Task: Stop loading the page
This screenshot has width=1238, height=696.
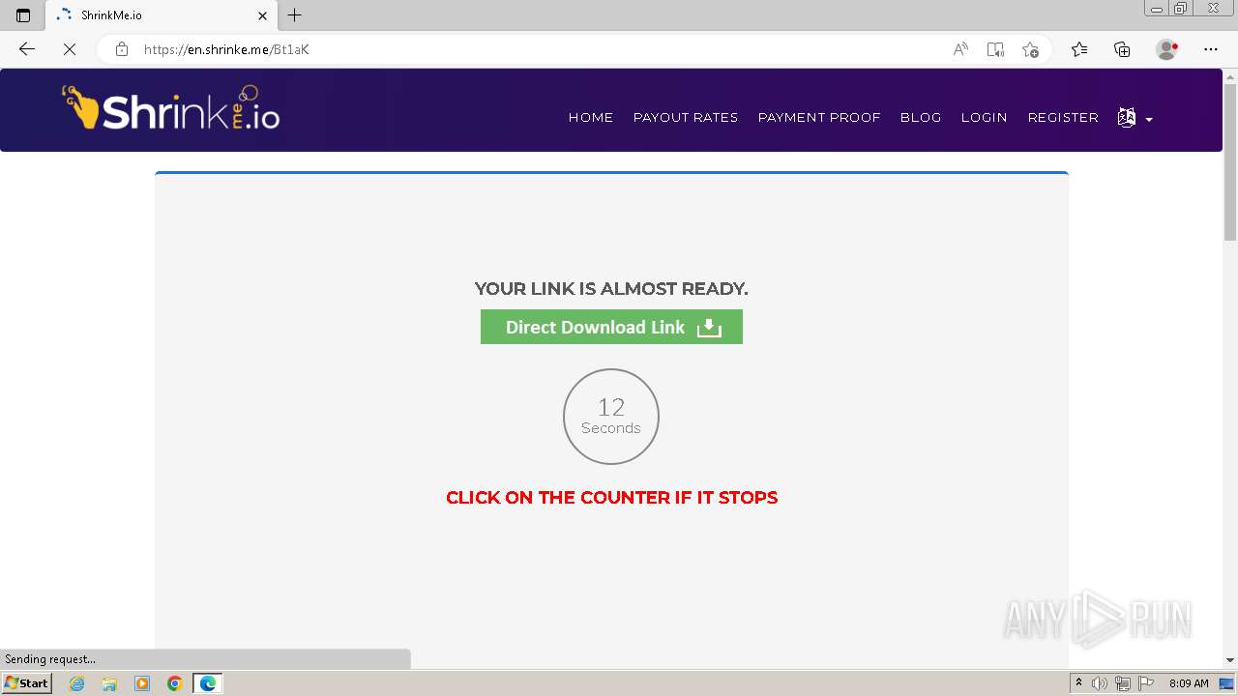Action: click(x=70, y=49)
